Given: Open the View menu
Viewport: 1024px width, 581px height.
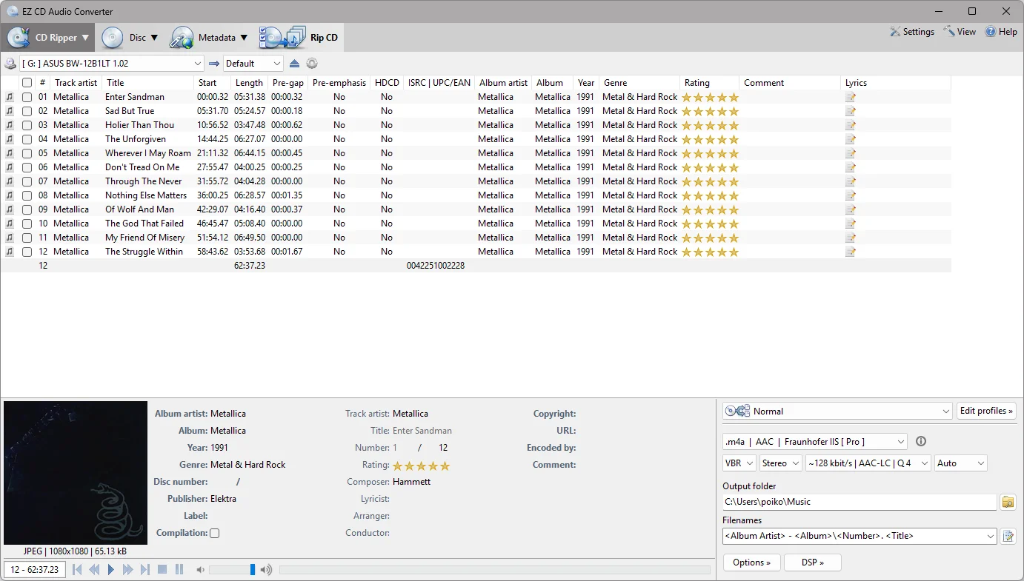Looking at the screenshot, I should click(960, 32).
